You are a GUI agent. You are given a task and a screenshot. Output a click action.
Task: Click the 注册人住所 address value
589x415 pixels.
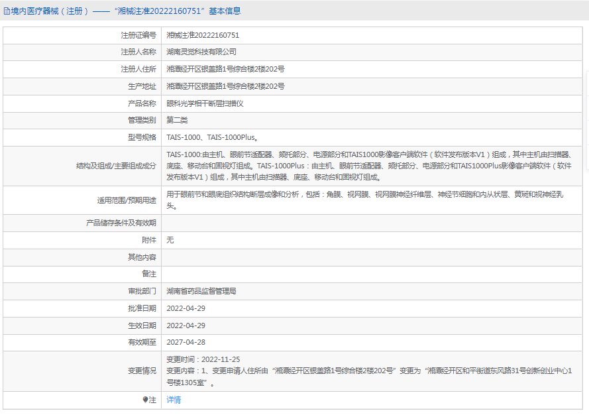(x=225, y=69)
